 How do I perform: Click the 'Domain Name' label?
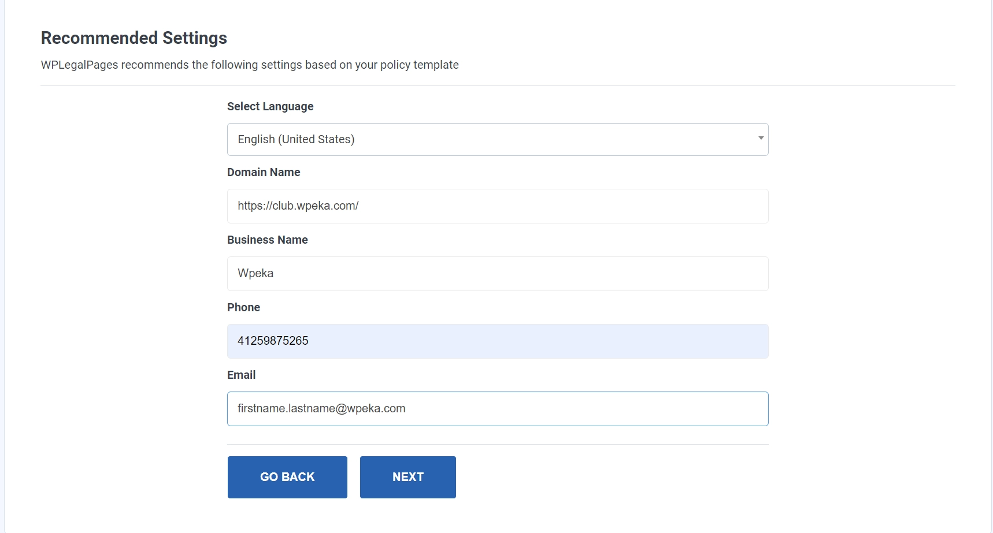coord(264,172)
